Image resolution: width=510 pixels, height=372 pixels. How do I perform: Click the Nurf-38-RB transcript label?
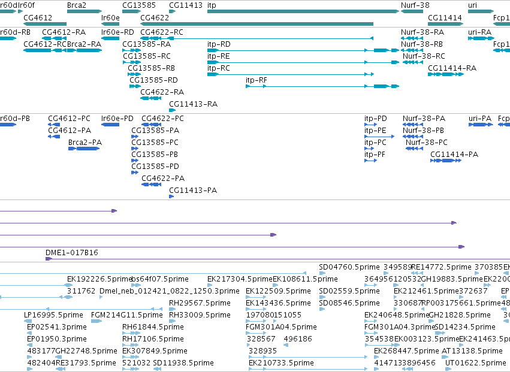pyautogui.click(x=422, y=44)
